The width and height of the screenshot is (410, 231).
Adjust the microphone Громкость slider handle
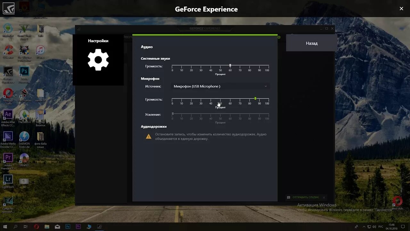coord(255,98)
